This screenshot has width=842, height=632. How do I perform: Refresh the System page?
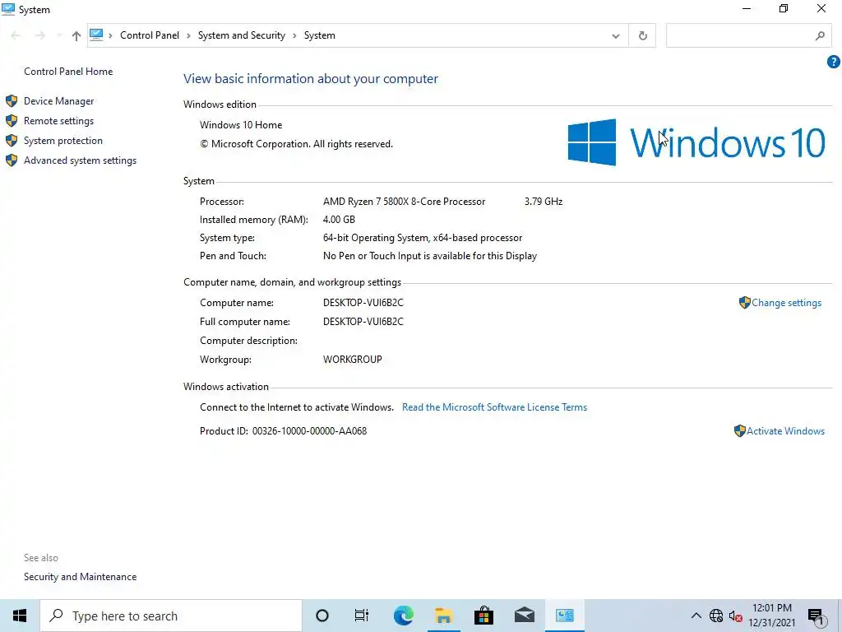coord(642,35)
